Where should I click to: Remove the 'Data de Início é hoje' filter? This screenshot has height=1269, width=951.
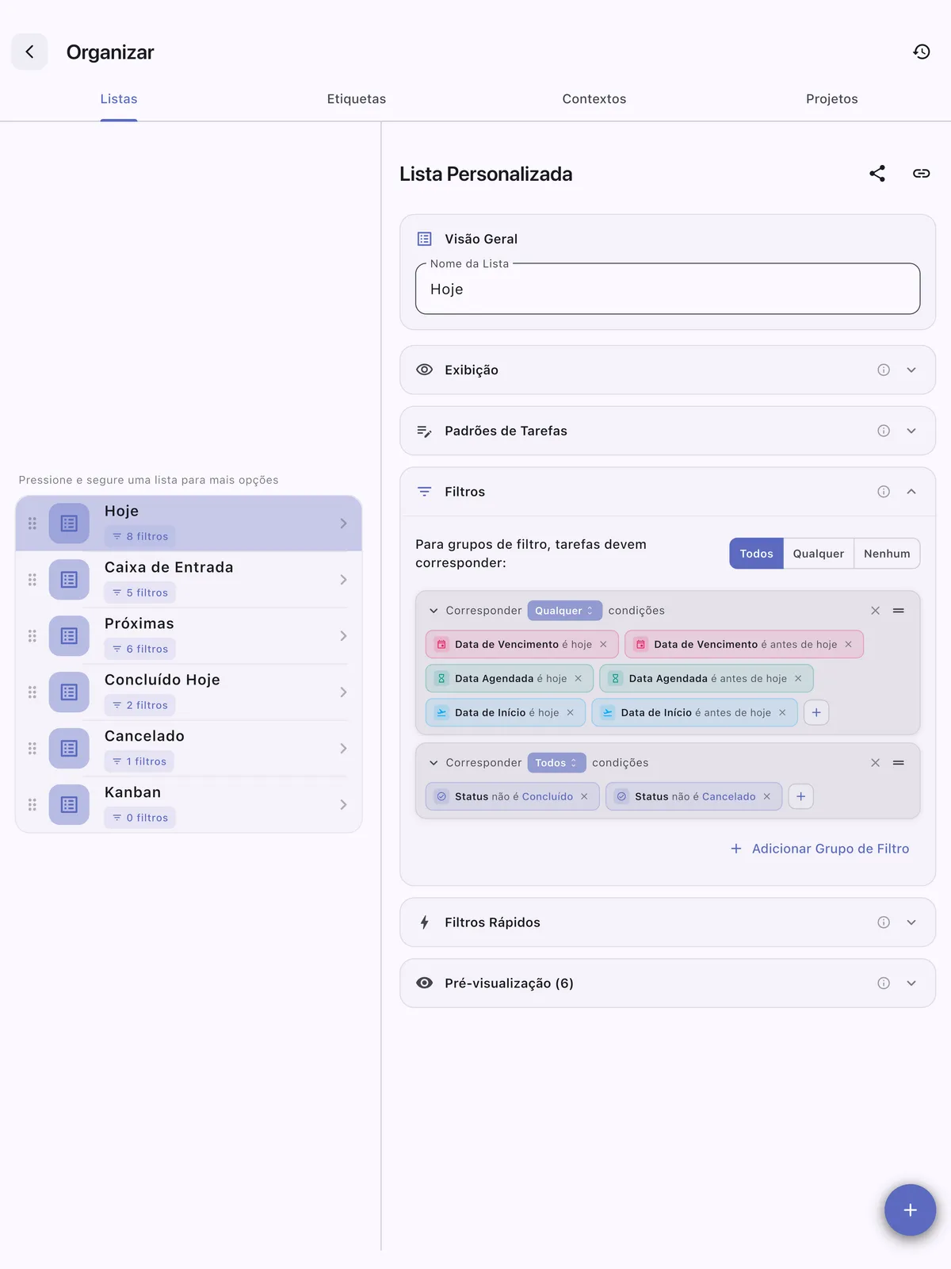570,713
